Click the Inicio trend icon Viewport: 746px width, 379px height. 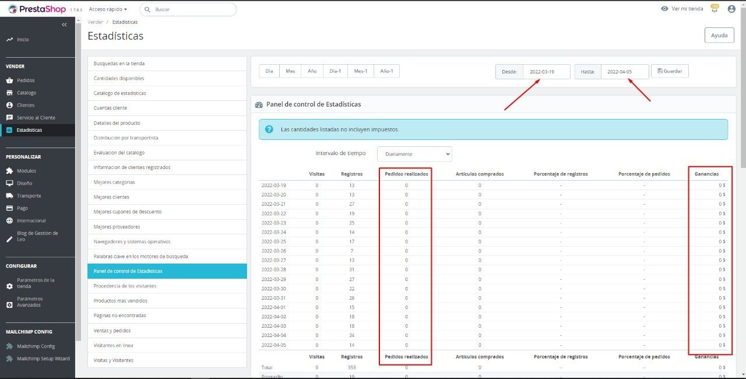point(9,40)
